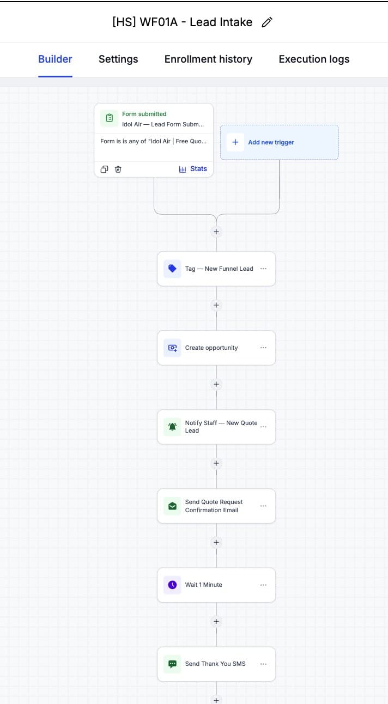This screenshot has height=704, width=388.
Task: Click the Form submitted trigger title
Action: coord(144,114)
